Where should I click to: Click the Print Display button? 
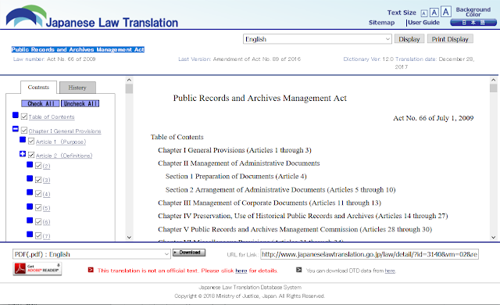coord(450,39)
